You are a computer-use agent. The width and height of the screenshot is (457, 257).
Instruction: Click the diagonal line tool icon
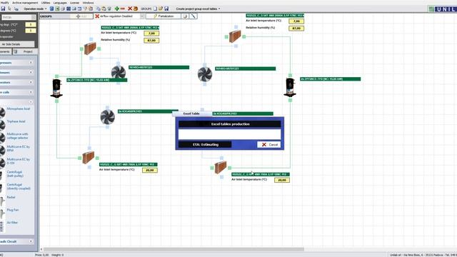point(193,16)
